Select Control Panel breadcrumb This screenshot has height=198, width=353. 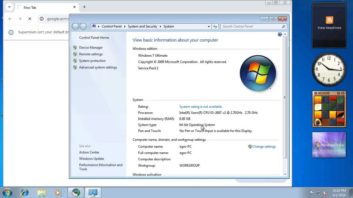(x=112, y=26)
